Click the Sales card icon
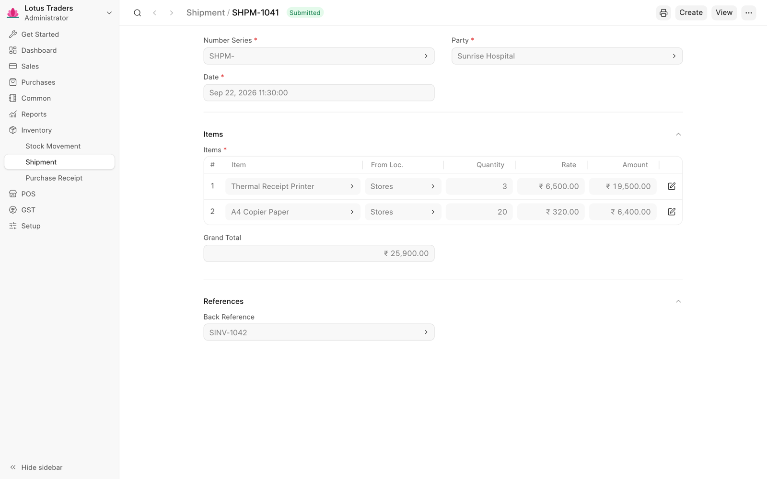The image size is (767, 479). pos(13,66)
